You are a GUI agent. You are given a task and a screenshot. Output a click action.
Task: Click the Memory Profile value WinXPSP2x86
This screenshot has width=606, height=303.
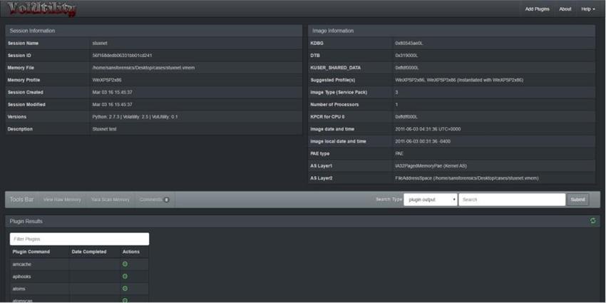107,80
